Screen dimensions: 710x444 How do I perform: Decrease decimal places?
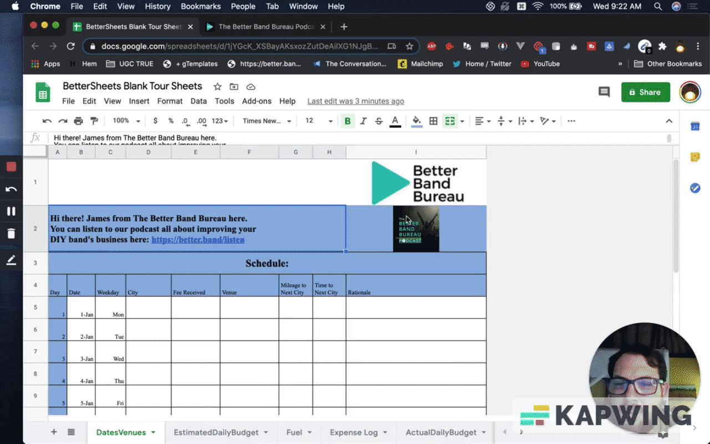185,121
